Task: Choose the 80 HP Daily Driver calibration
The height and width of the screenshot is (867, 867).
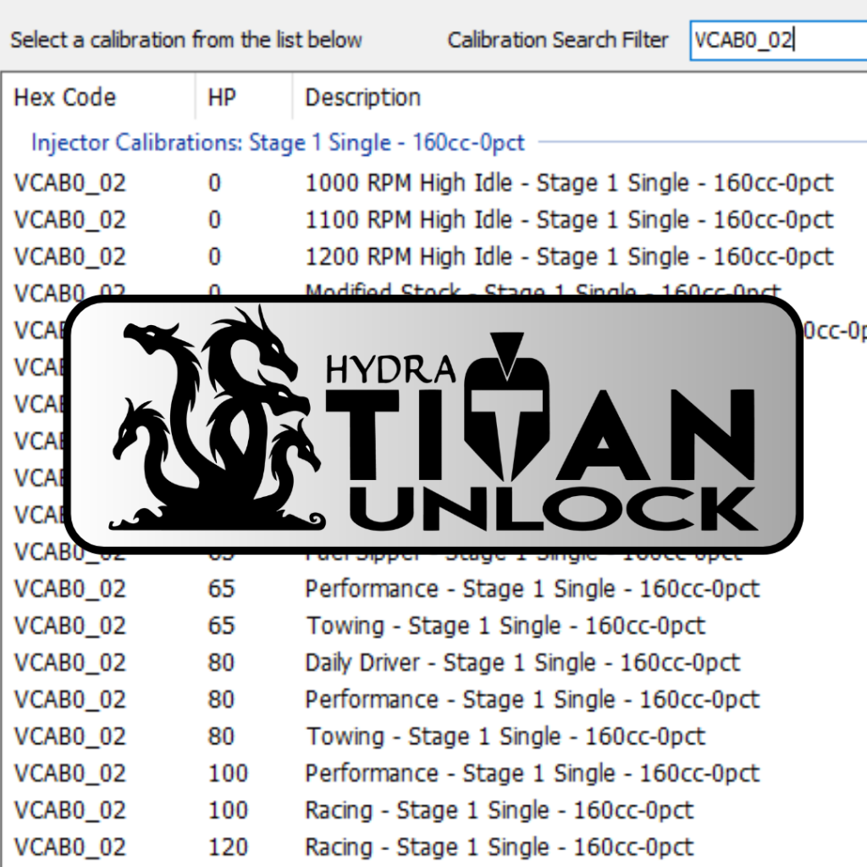Action: pos(522,662)
